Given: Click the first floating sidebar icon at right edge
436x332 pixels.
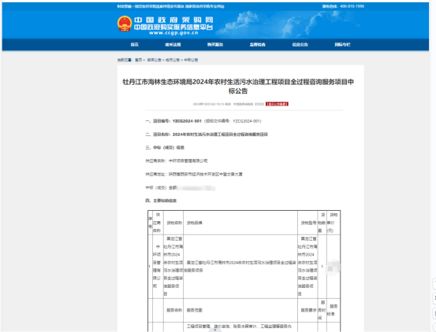Looking at the screenshot, I should [434, 284].
